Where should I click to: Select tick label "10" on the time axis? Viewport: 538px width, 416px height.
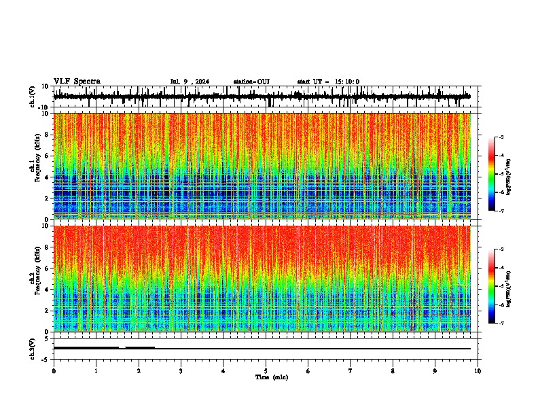[x=478, y=371]
